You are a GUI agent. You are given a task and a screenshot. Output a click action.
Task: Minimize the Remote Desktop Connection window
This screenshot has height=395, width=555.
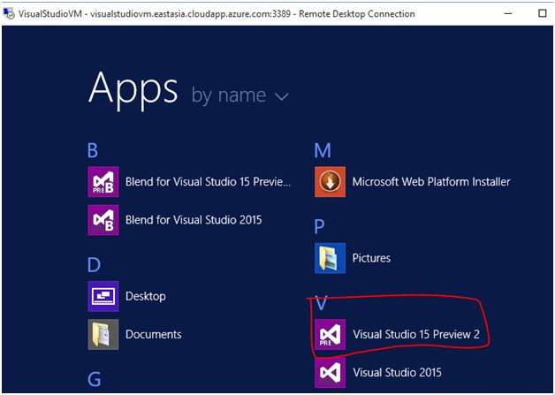coord(508,13)
